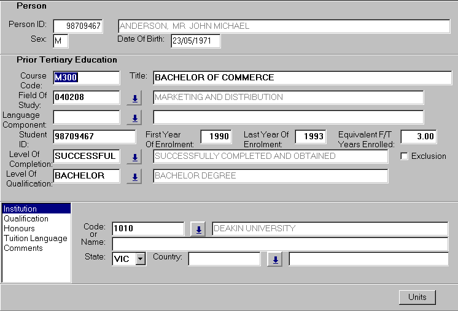This screenshot has width=458, height=311.
Task: Open Tuition Language section in list
Action: click(36, 239)
